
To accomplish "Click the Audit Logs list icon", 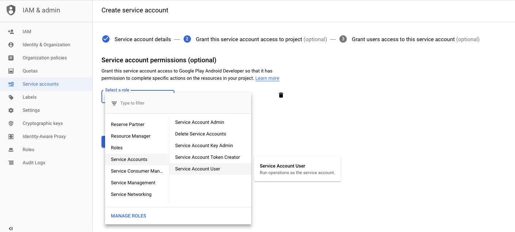I will click(11, 163).
